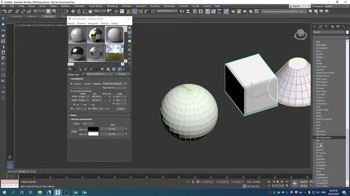Image resolution: width=350 pixels, height=196 pixels.
Task: Open the Mapping type dropdown
Action: pos(115,84)
